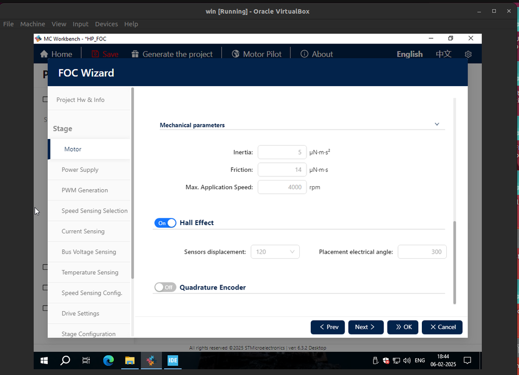Click the taskbar search magnifier

tap(65, 360)
